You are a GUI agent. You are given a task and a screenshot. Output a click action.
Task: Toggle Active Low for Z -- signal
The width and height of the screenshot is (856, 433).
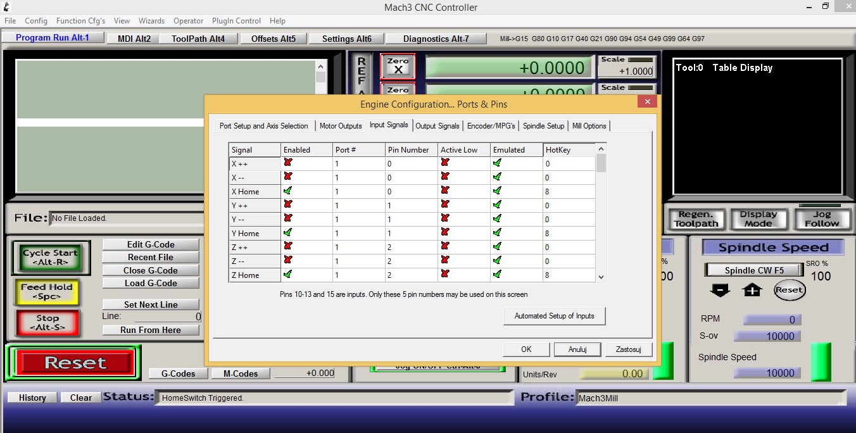444,261
